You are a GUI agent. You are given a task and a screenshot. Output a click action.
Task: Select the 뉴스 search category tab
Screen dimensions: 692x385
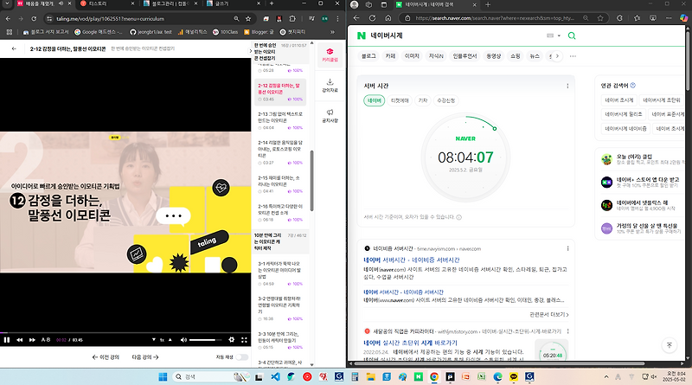click(x=535, y=56)
